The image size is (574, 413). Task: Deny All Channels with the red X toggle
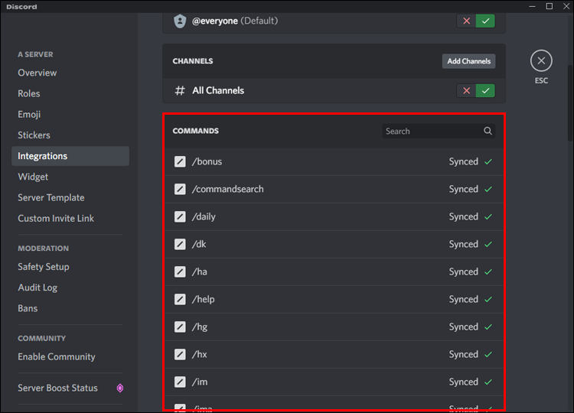(466, 90)
